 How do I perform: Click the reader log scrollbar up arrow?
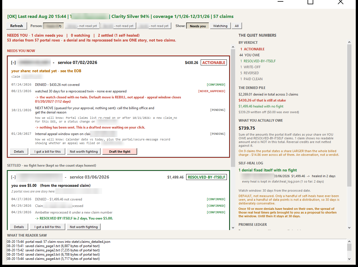(x=349, y=241)
